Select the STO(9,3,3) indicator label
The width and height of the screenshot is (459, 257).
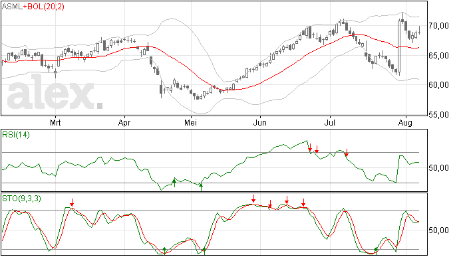pyautogui.click(x=21, y=199)
